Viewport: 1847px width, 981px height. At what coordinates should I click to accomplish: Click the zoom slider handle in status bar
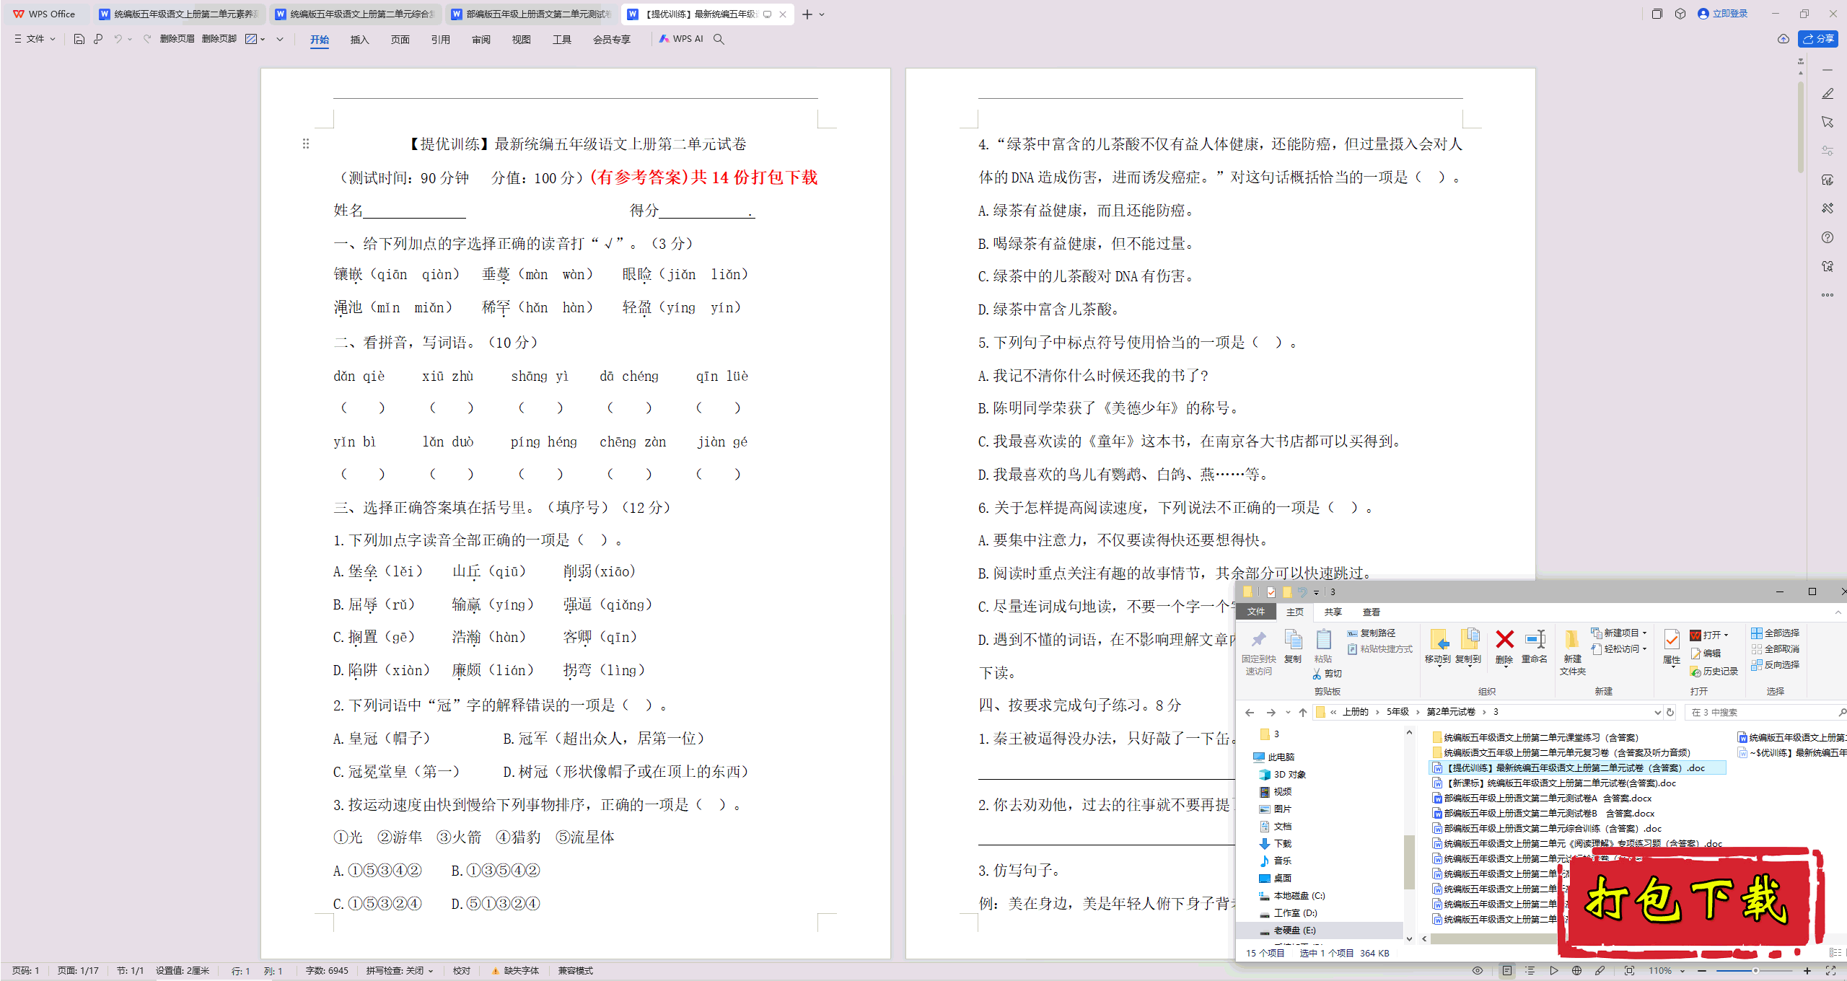tap(1755, 971)
